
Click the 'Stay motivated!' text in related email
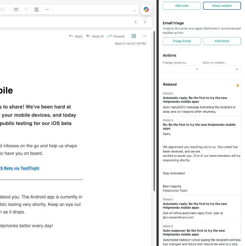pyautogui.click(x=174, y=173)
